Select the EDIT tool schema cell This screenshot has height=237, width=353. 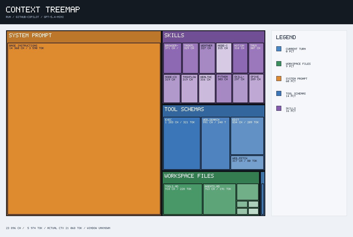247,136
